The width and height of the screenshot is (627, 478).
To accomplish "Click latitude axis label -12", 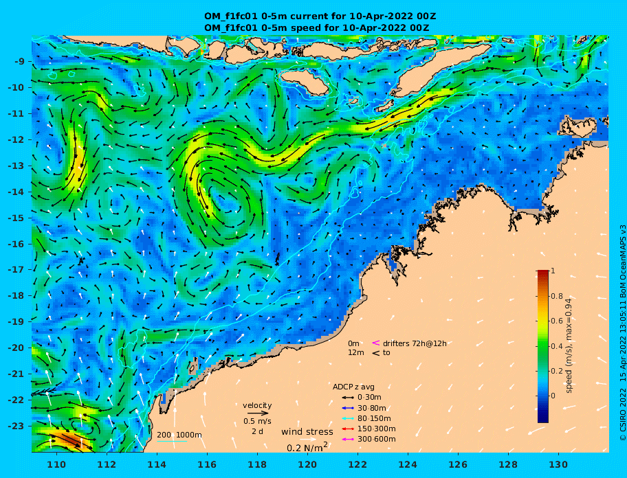I will click(x=16, y=140).
